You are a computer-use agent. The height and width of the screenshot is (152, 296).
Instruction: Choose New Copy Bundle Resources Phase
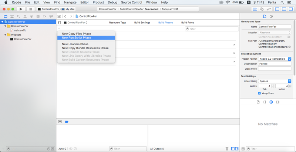click(x=86, y=48)
